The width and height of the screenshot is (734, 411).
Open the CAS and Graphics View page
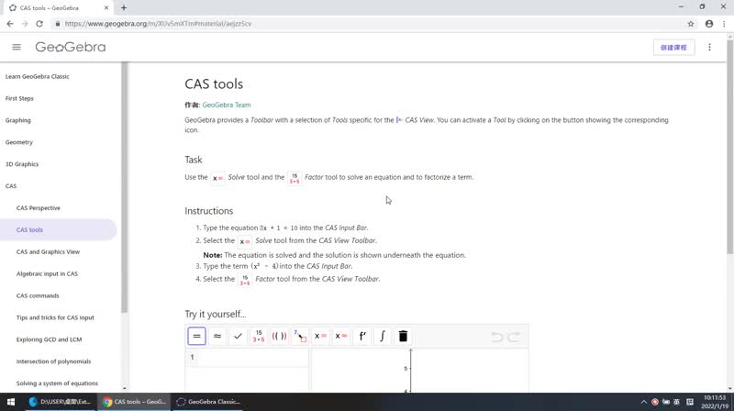(x=49, y=252)
